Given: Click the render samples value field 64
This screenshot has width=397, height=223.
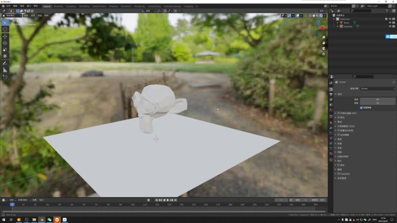Looking at the screenshot, I should point(377,99).
